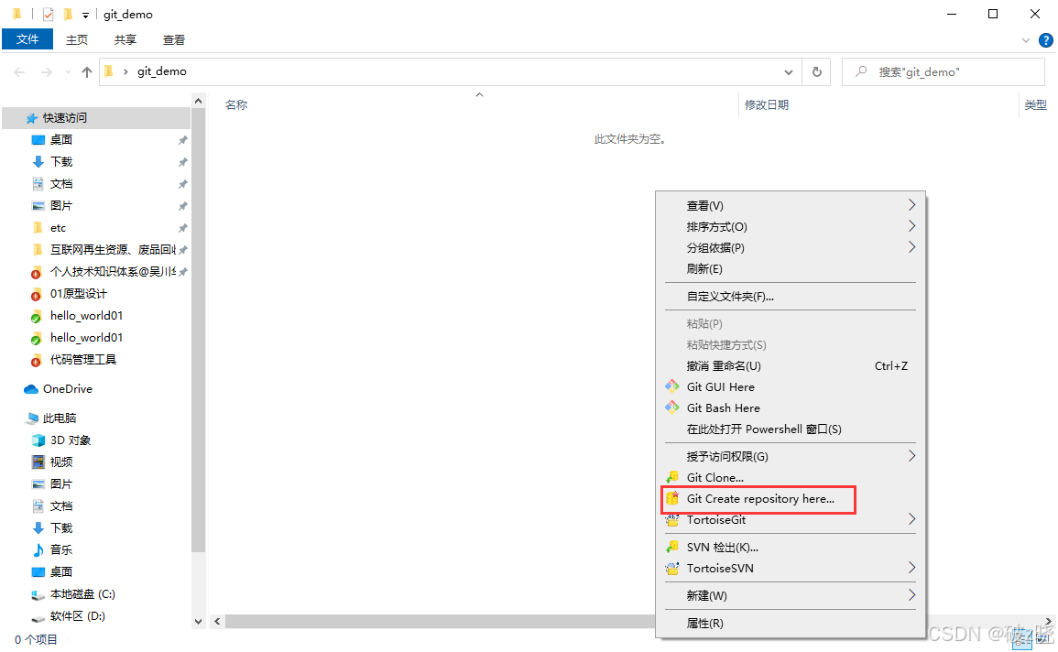Click the software D: drive icon

[x=38, y=617]
